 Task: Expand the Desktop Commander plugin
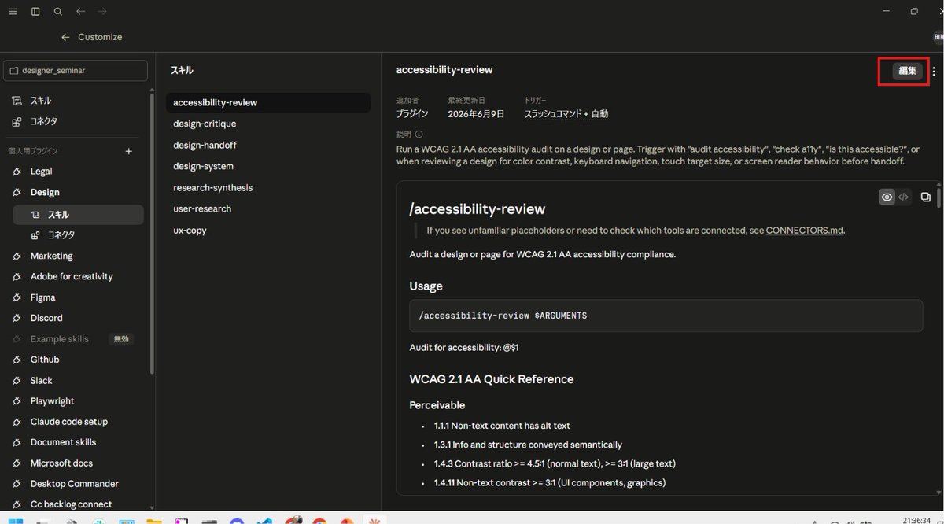[x=76, y=484]
